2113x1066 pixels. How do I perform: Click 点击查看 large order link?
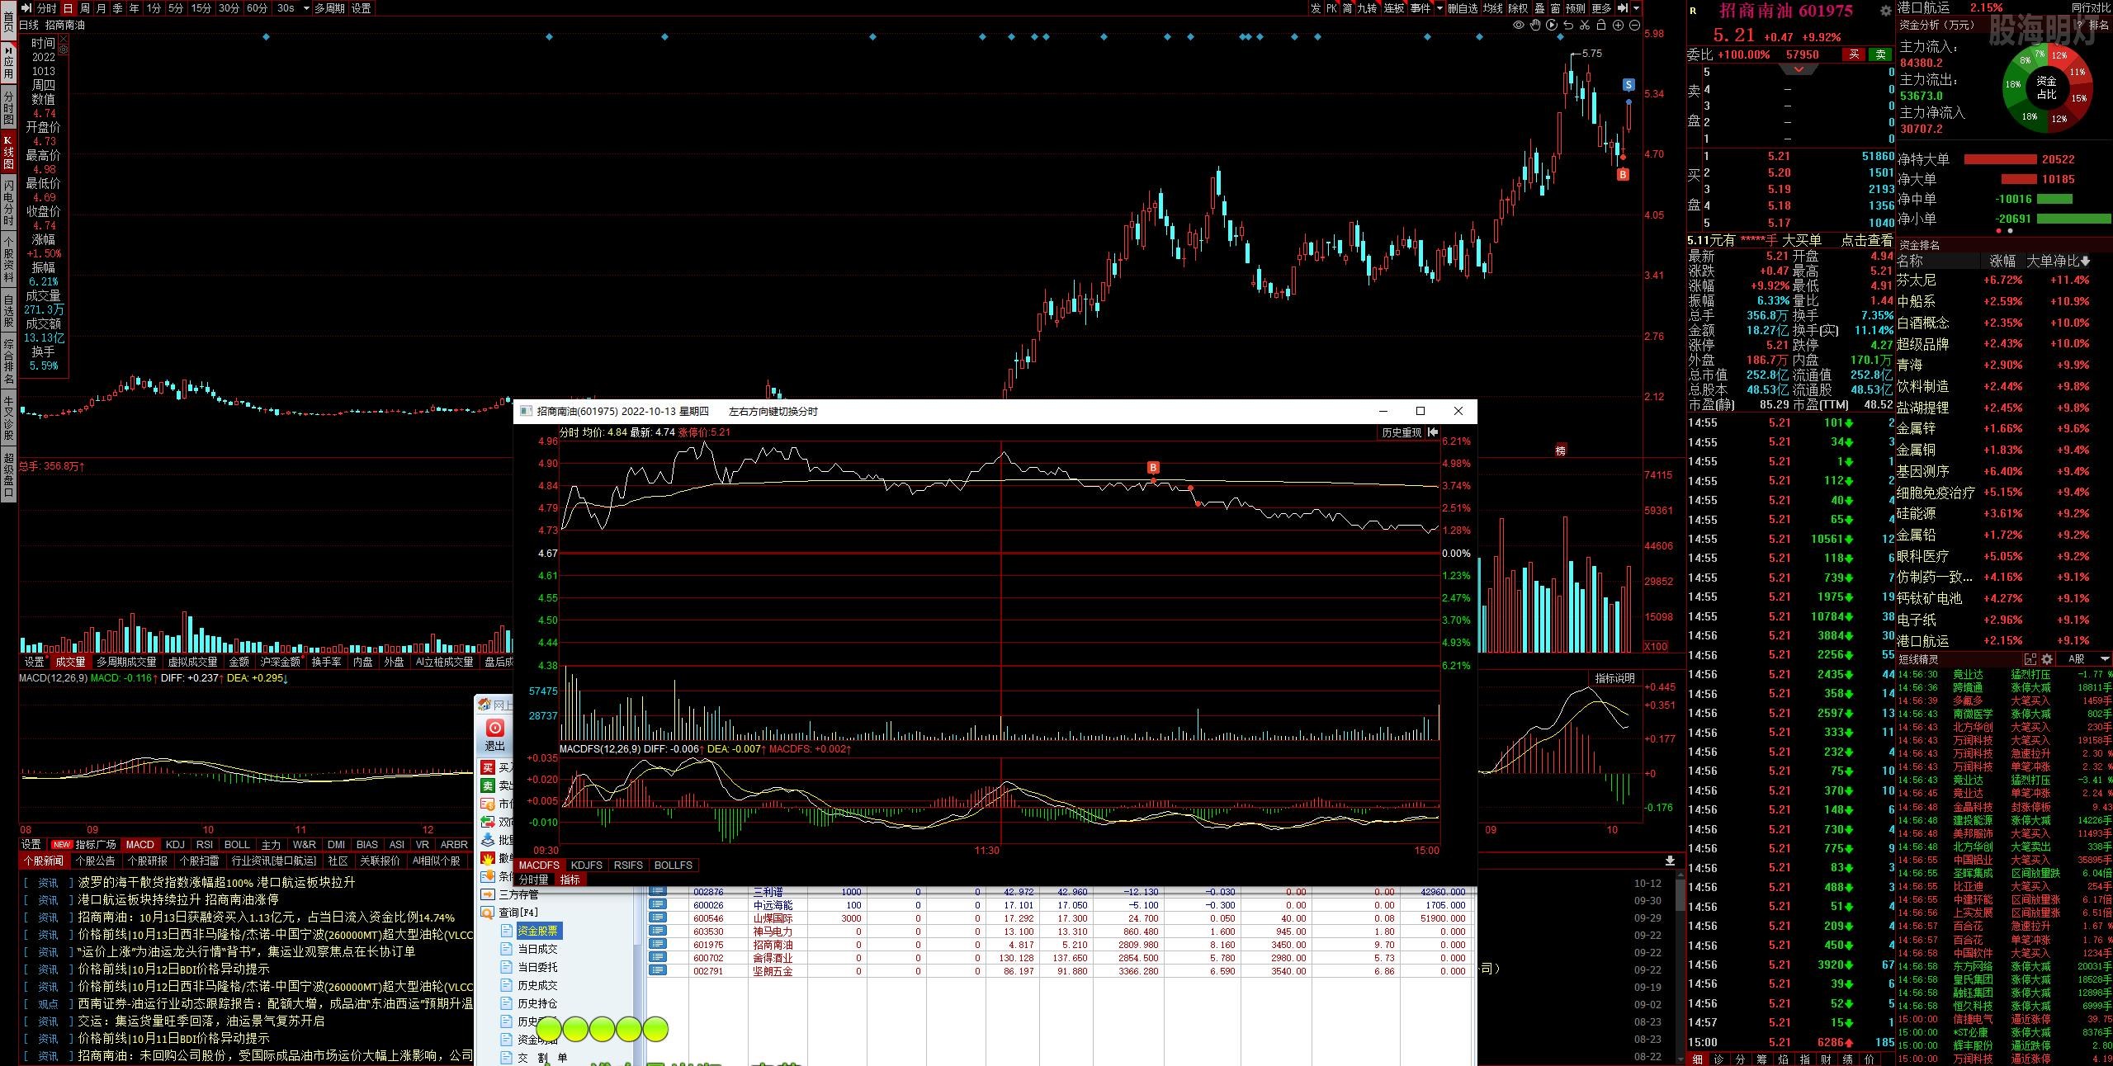pyautogui.click(x=1867, y=240)
